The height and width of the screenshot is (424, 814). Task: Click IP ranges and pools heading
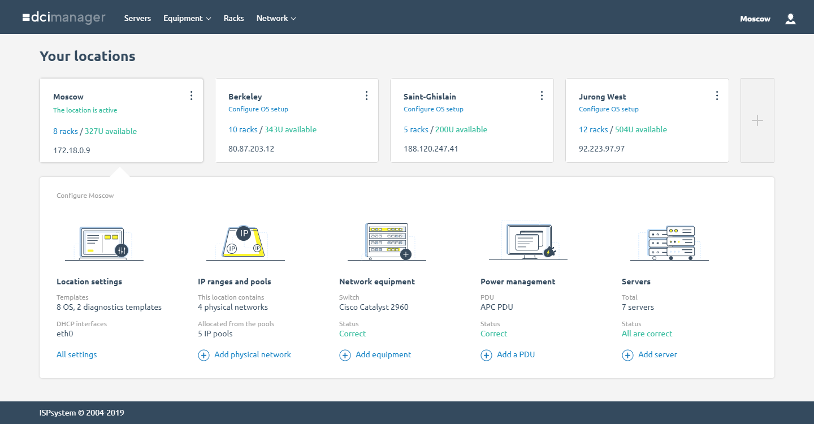pos(235,282)
